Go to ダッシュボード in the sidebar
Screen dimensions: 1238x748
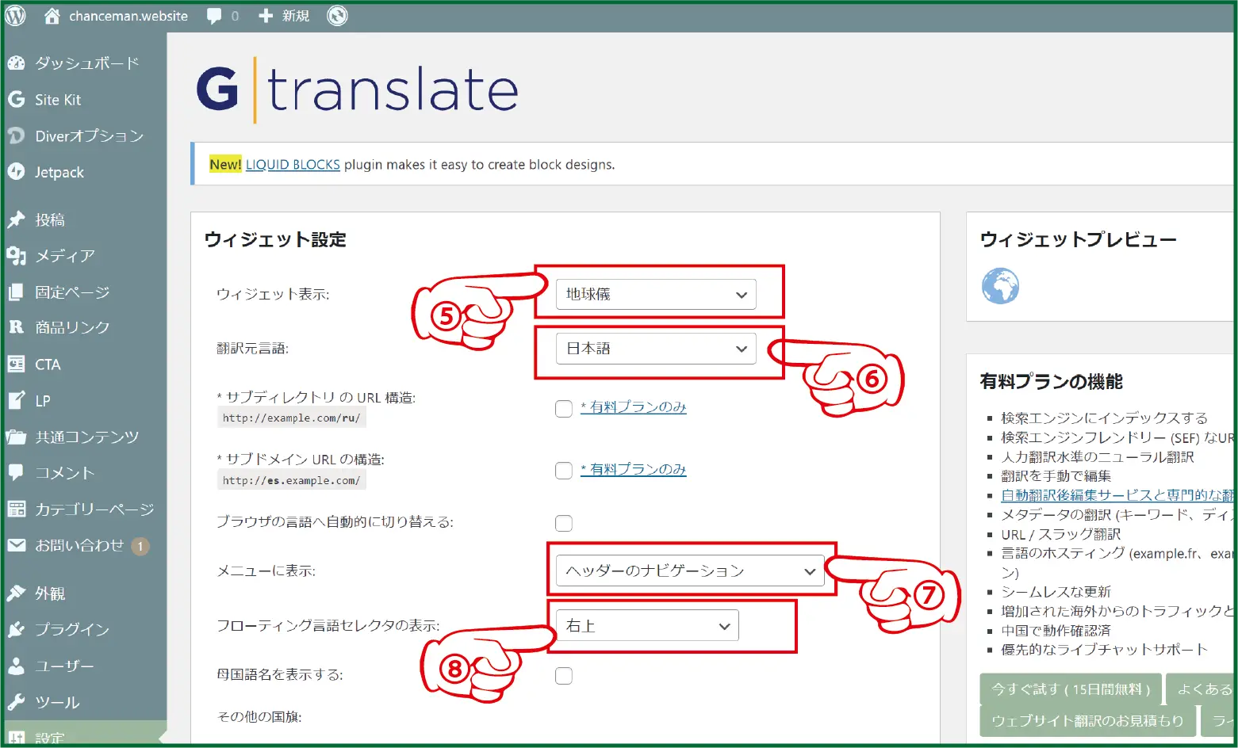tap(86, 63)
